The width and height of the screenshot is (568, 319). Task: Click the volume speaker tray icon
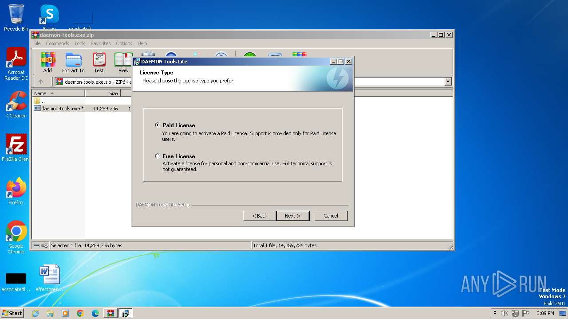[505, 313]
